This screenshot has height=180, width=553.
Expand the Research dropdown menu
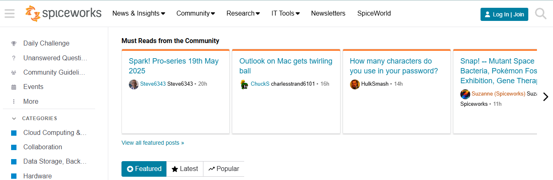(243, 14)
